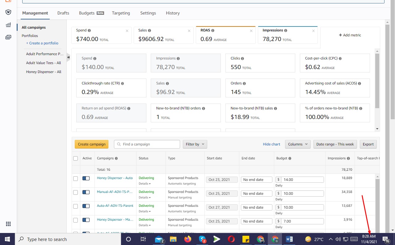
Task: Toggle the Active switch for Honey Dispenser - Auto
Action: click(x=86, y=178)
